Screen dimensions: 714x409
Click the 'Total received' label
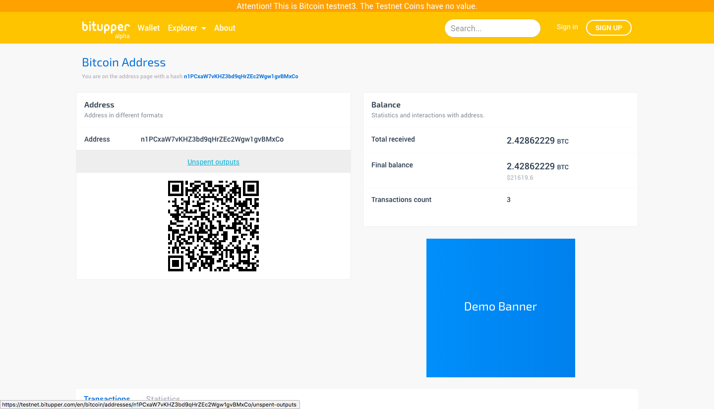393,139
